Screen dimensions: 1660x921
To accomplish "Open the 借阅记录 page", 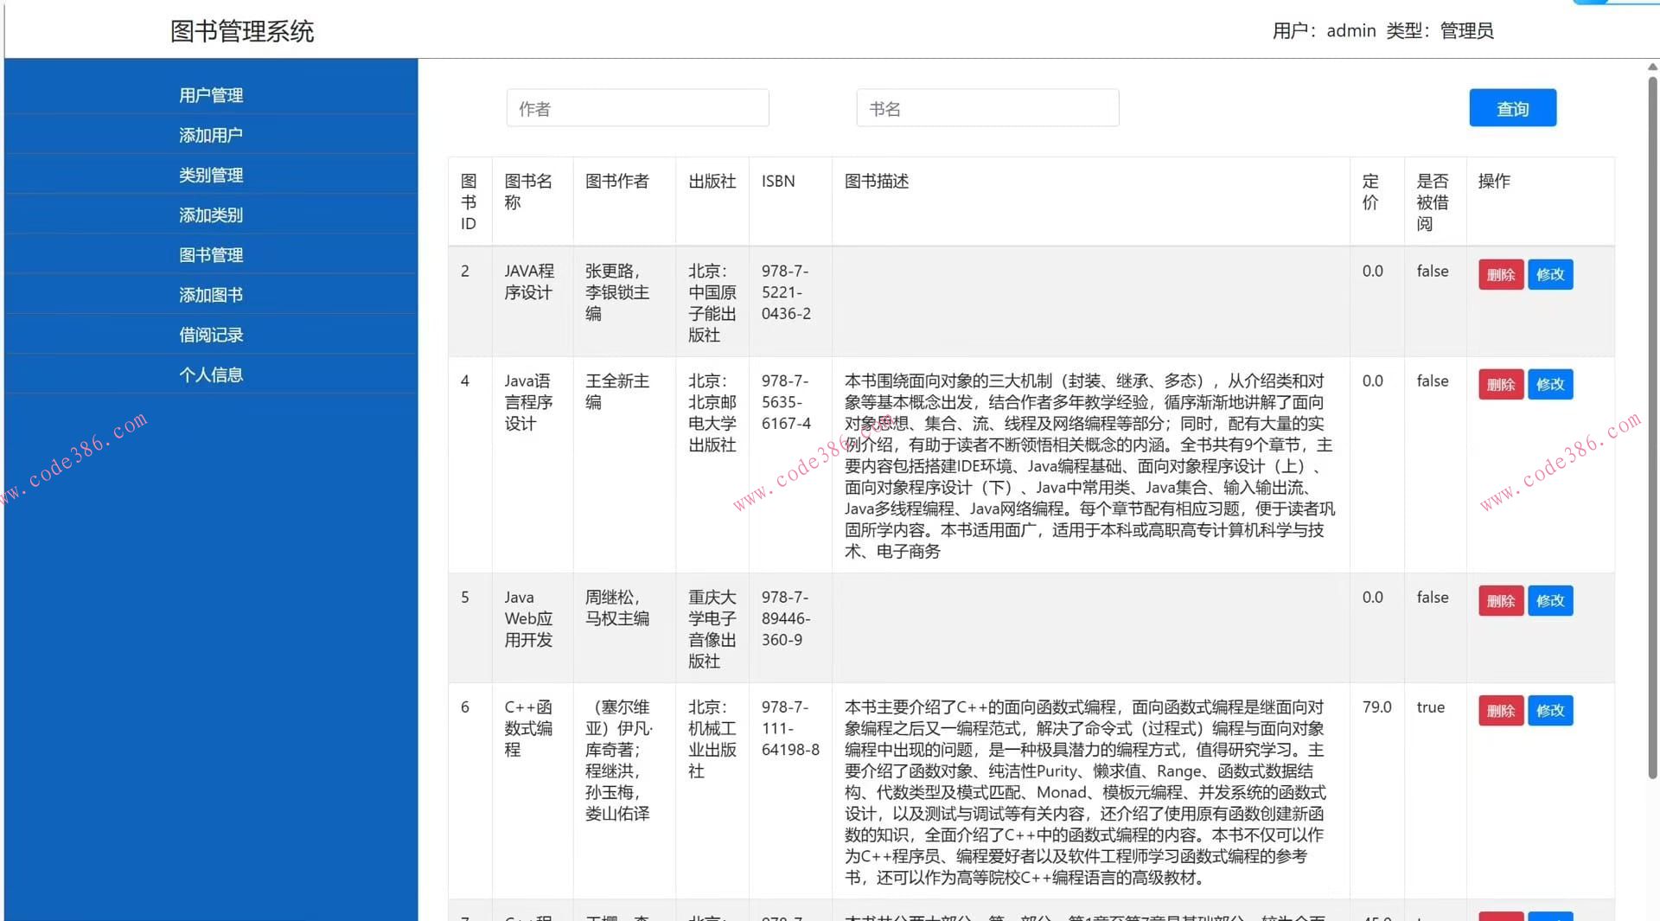I will click(x=210, y=335).
